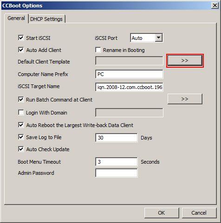Disable Auto Check Update checkbox
The height and width of the screenshot is (223, 221).
click(x=21, y=149)
